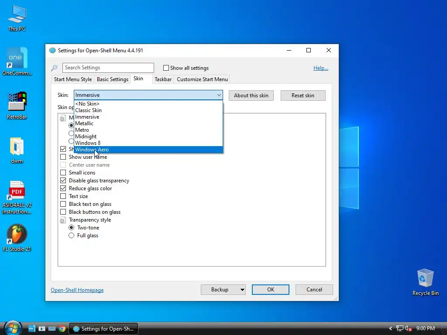The image size is (447, 335).
Task: Click the Open-Shell icon in title bar
Action: coord(52,51)
